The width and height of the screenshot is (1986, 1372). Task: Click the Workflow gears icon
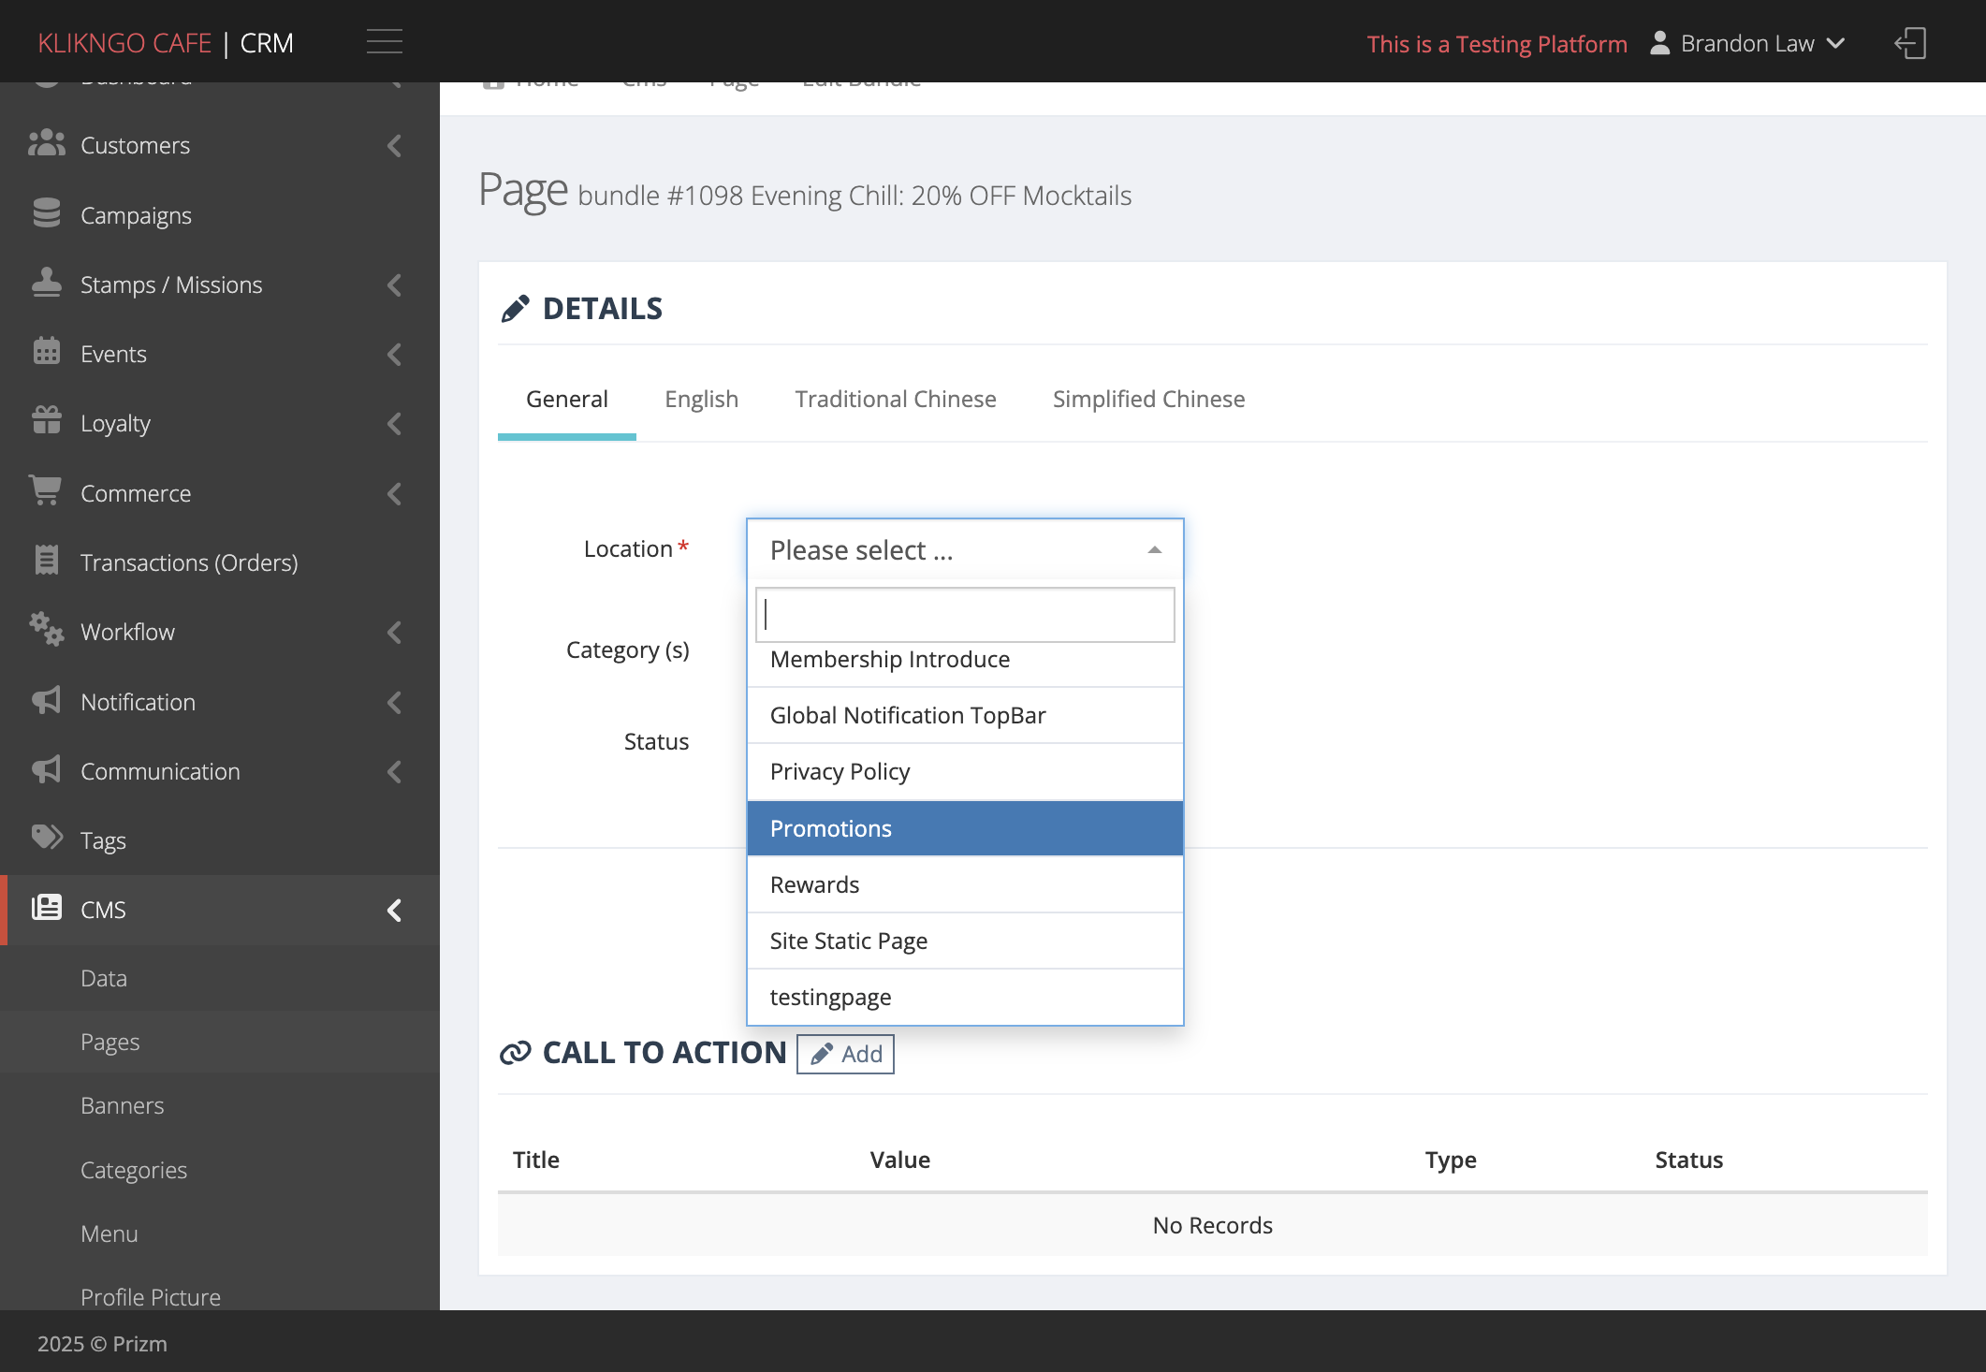coord(46,630)
